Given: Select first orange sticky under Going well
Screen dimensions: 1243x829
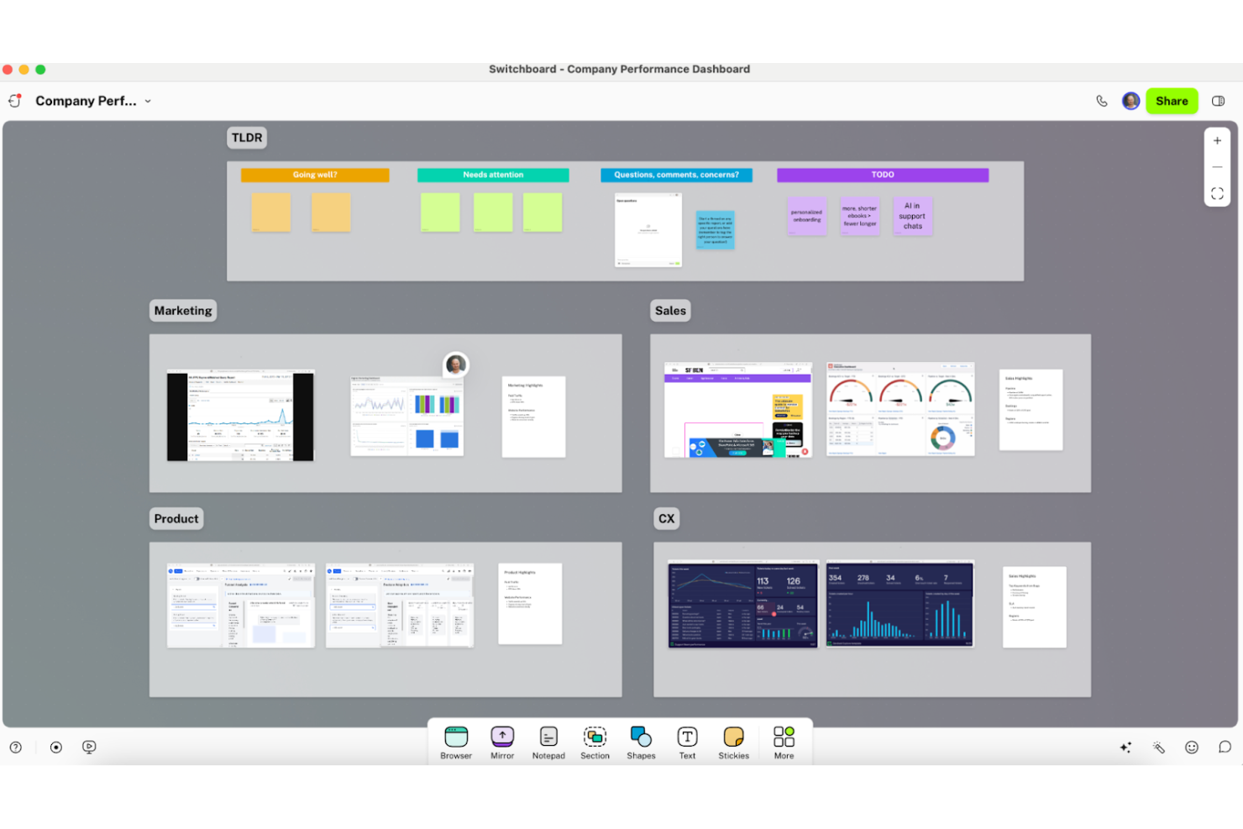Looking at the screenshot, I should point(271,212).
